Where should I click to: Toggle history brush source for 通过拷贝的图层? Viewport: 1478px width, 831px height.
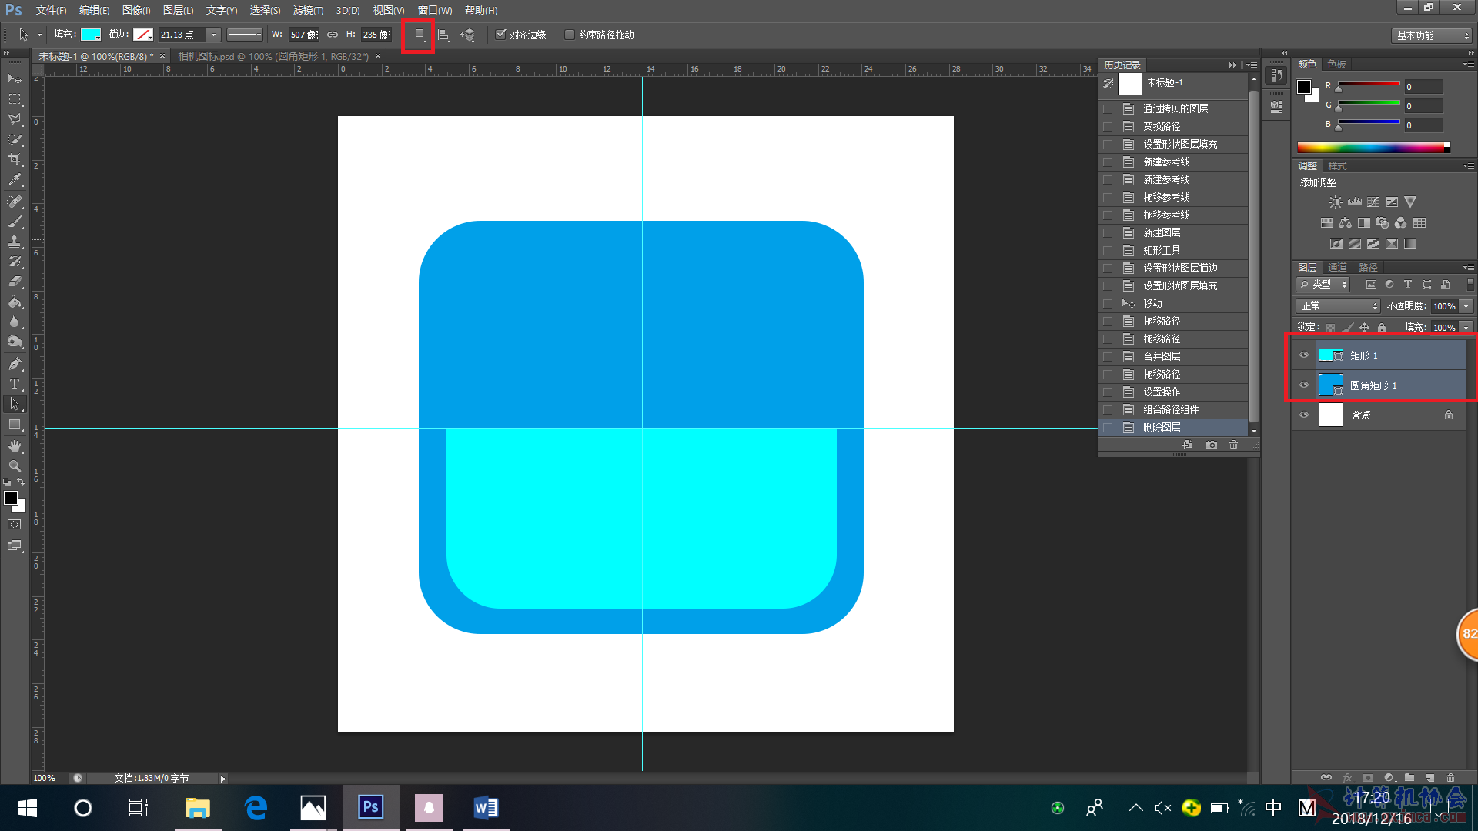tap(1108, 108)
